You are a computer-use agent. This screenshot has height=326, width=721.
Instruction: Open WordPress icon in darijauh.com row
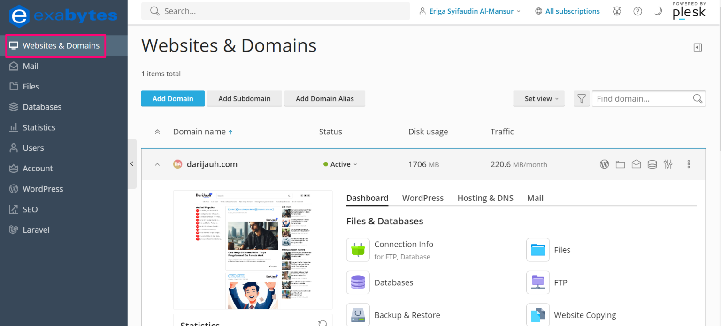pos(605,164)
